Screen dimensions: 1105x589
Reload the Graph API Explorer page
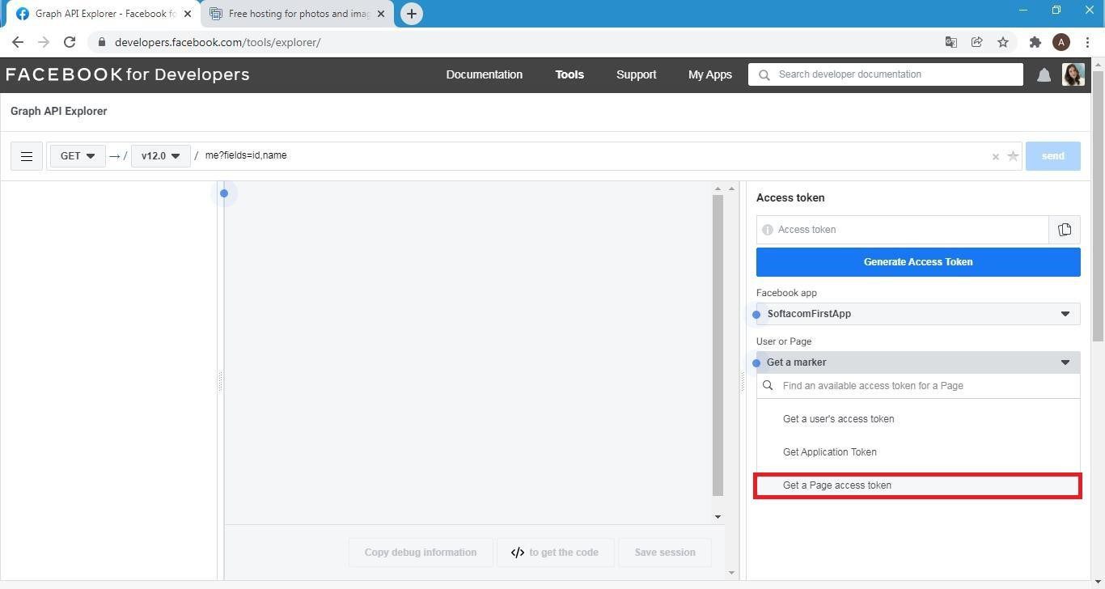(70, 42)
